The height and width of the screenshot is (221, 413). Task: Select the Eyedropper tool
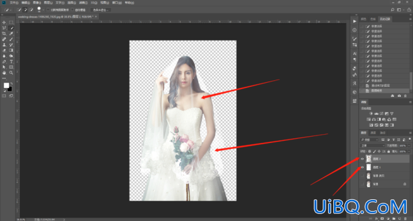coord(11,33)
